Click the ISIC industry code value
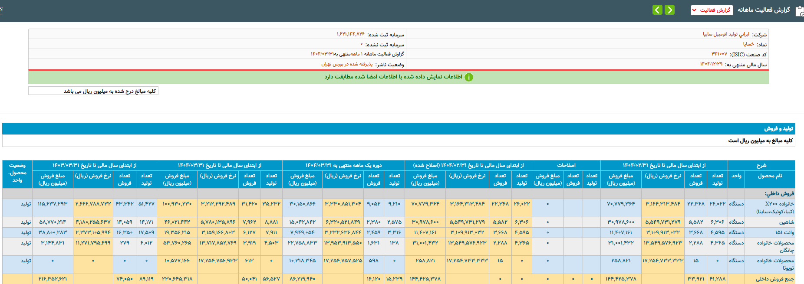804x284 pixels. [x=719, y=54]
